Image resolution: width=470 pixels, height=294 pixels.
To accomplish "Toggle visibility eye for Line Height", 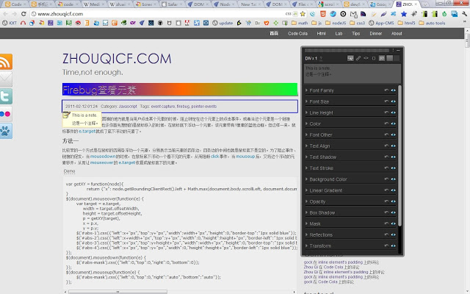I will click(394, 112).
